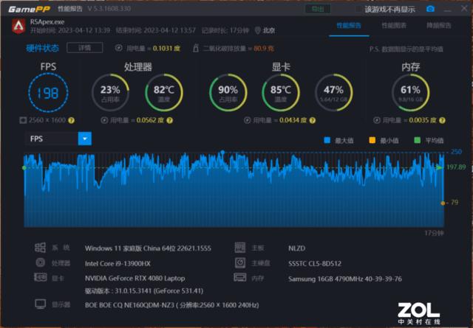Click the Intel Core i9-13900HX text

118,264
